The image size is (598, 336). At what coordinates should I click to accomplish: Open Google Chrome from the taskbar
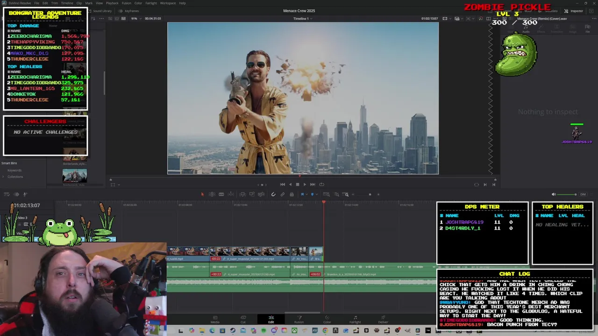point(325,331)
